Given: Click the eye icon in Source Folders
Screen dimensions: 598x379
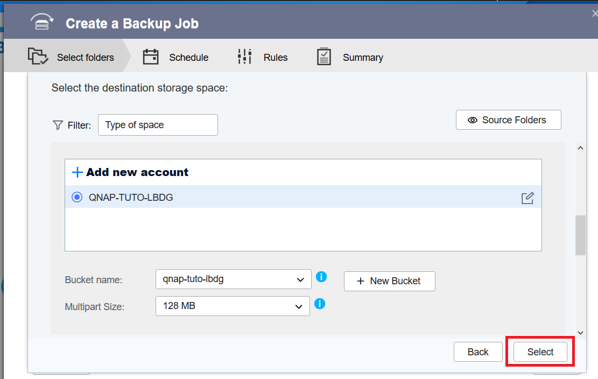Looking at the screenshot, I should 473,120.
